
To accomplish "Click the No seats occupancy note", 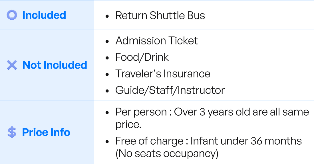I will (x=167, y=153).
